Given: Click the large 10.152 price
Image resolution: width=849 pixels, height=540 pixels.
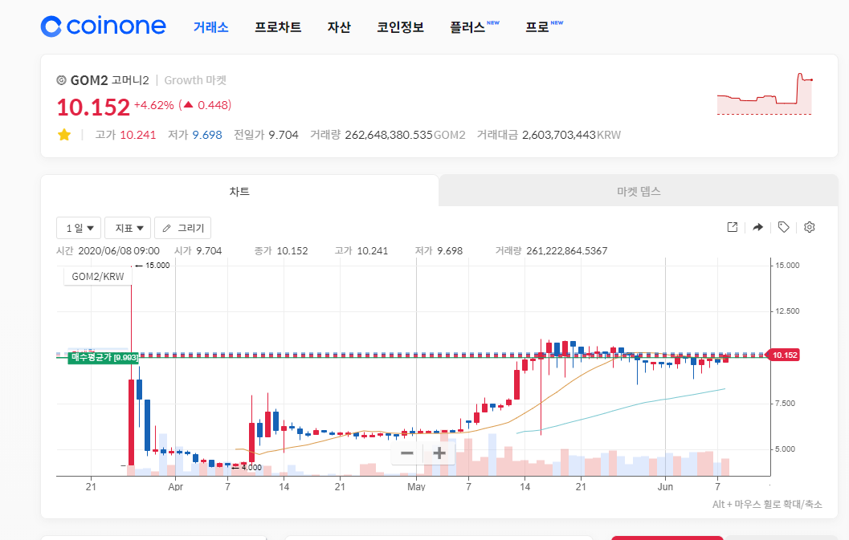Looking at the screenshot, I should pyautogui.click(x=94, y=108).
